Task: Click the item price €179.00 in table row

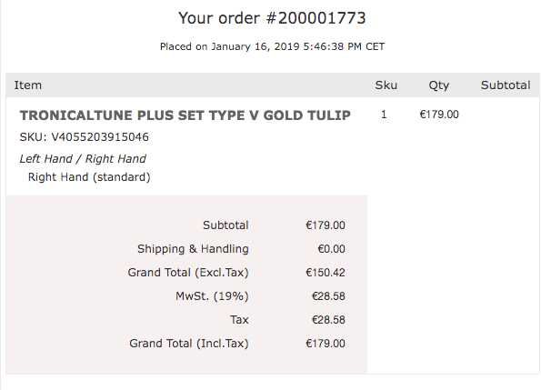Action: [x=439, y=115]
